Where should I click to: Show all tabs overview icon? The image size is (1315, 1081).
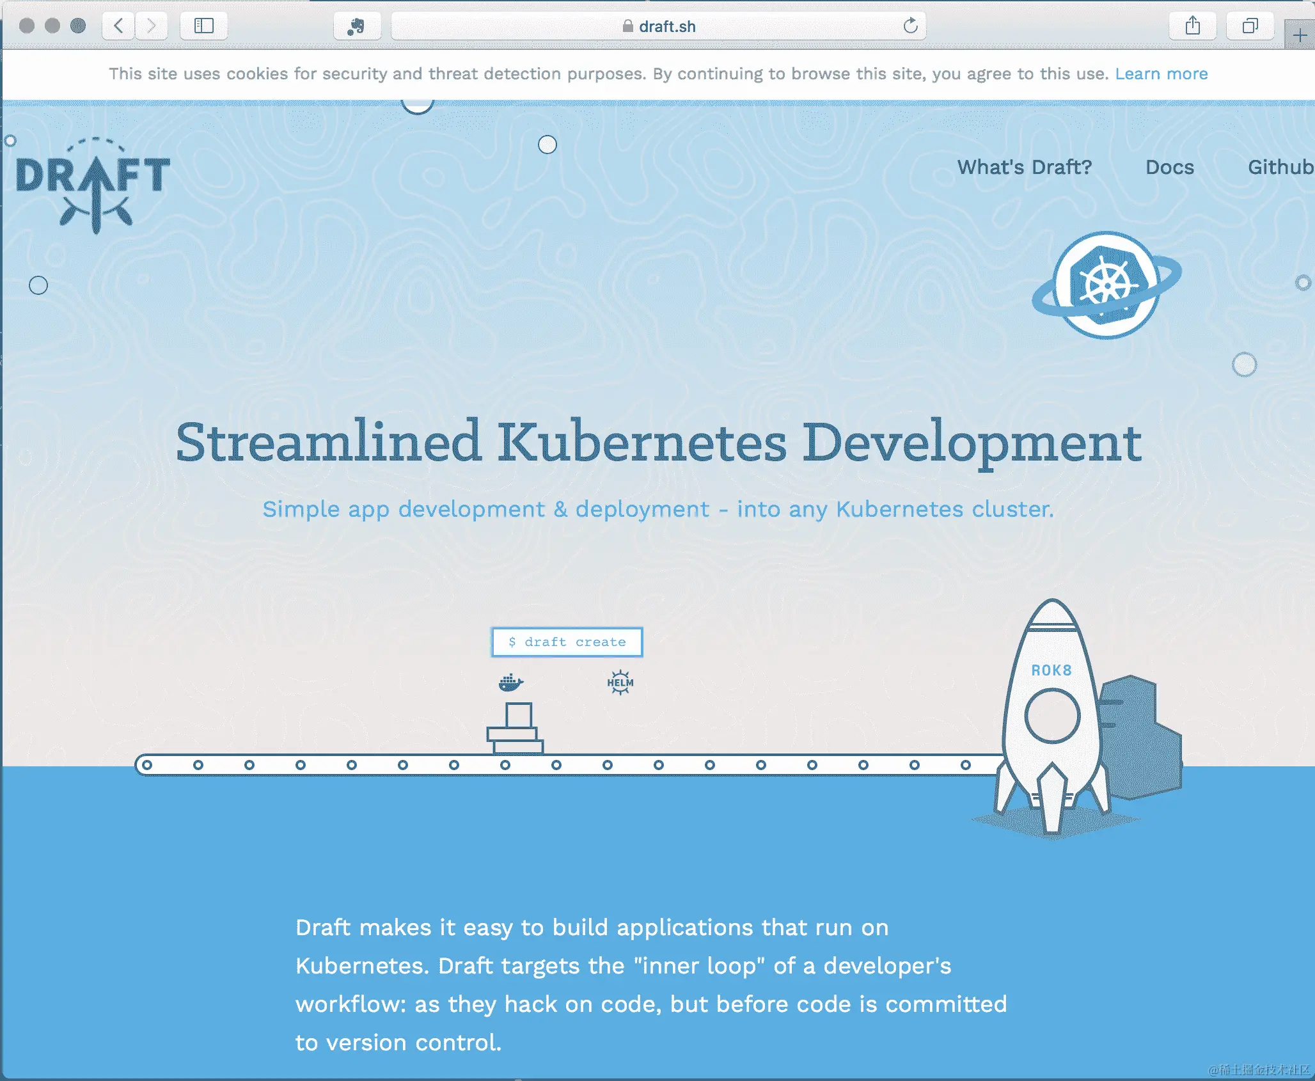(1250, 26)
